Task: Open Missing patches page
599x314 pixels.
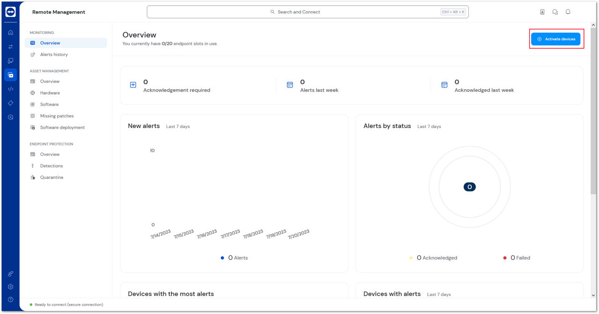Action: pyautogui.click(x=57, y=116)
